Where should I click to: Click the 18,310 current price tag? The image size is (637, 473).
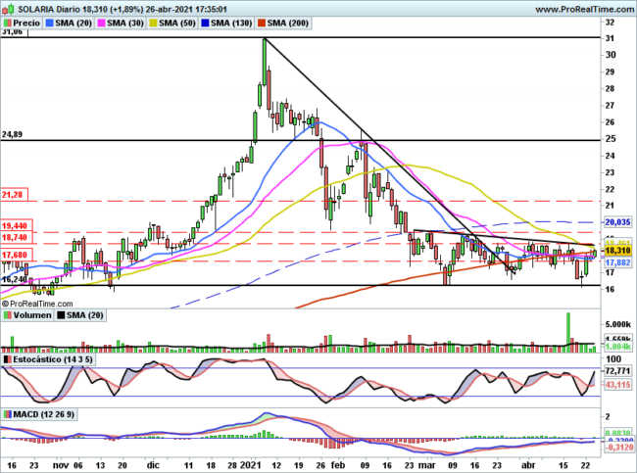pyautogui.click(x=617, y=251)
